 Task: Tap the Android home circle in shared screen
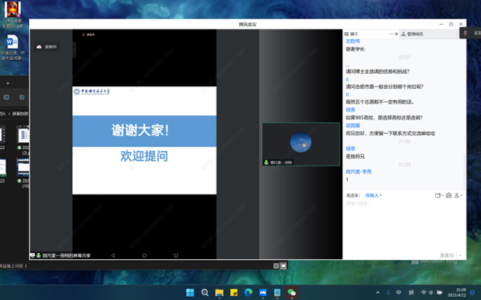tap(144, 255)
